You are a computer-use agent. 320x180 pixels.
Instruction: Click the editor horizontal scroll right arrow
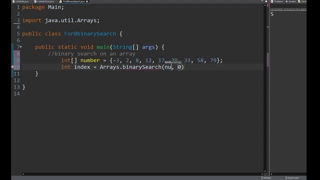pos(262,174)
